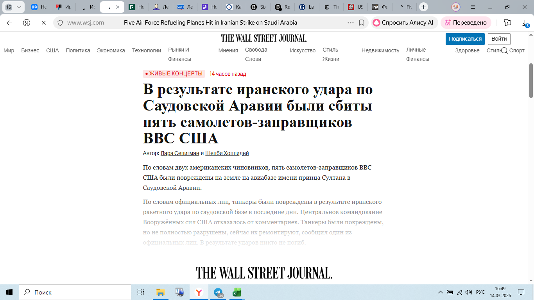Expand the tab group counter showing 16
The image size is (534, 300).
(13, 7)
